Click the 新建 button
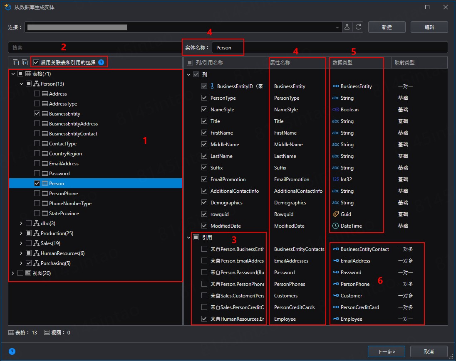Viewport: 456px width, 361px height. (x=387, y=27)
